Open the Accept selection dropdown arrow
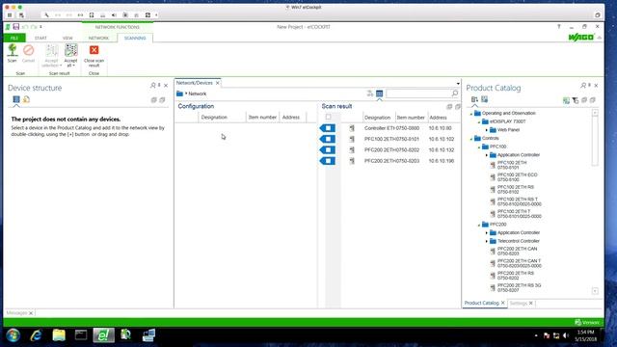The image size is (617, 347). pos(61,66)
